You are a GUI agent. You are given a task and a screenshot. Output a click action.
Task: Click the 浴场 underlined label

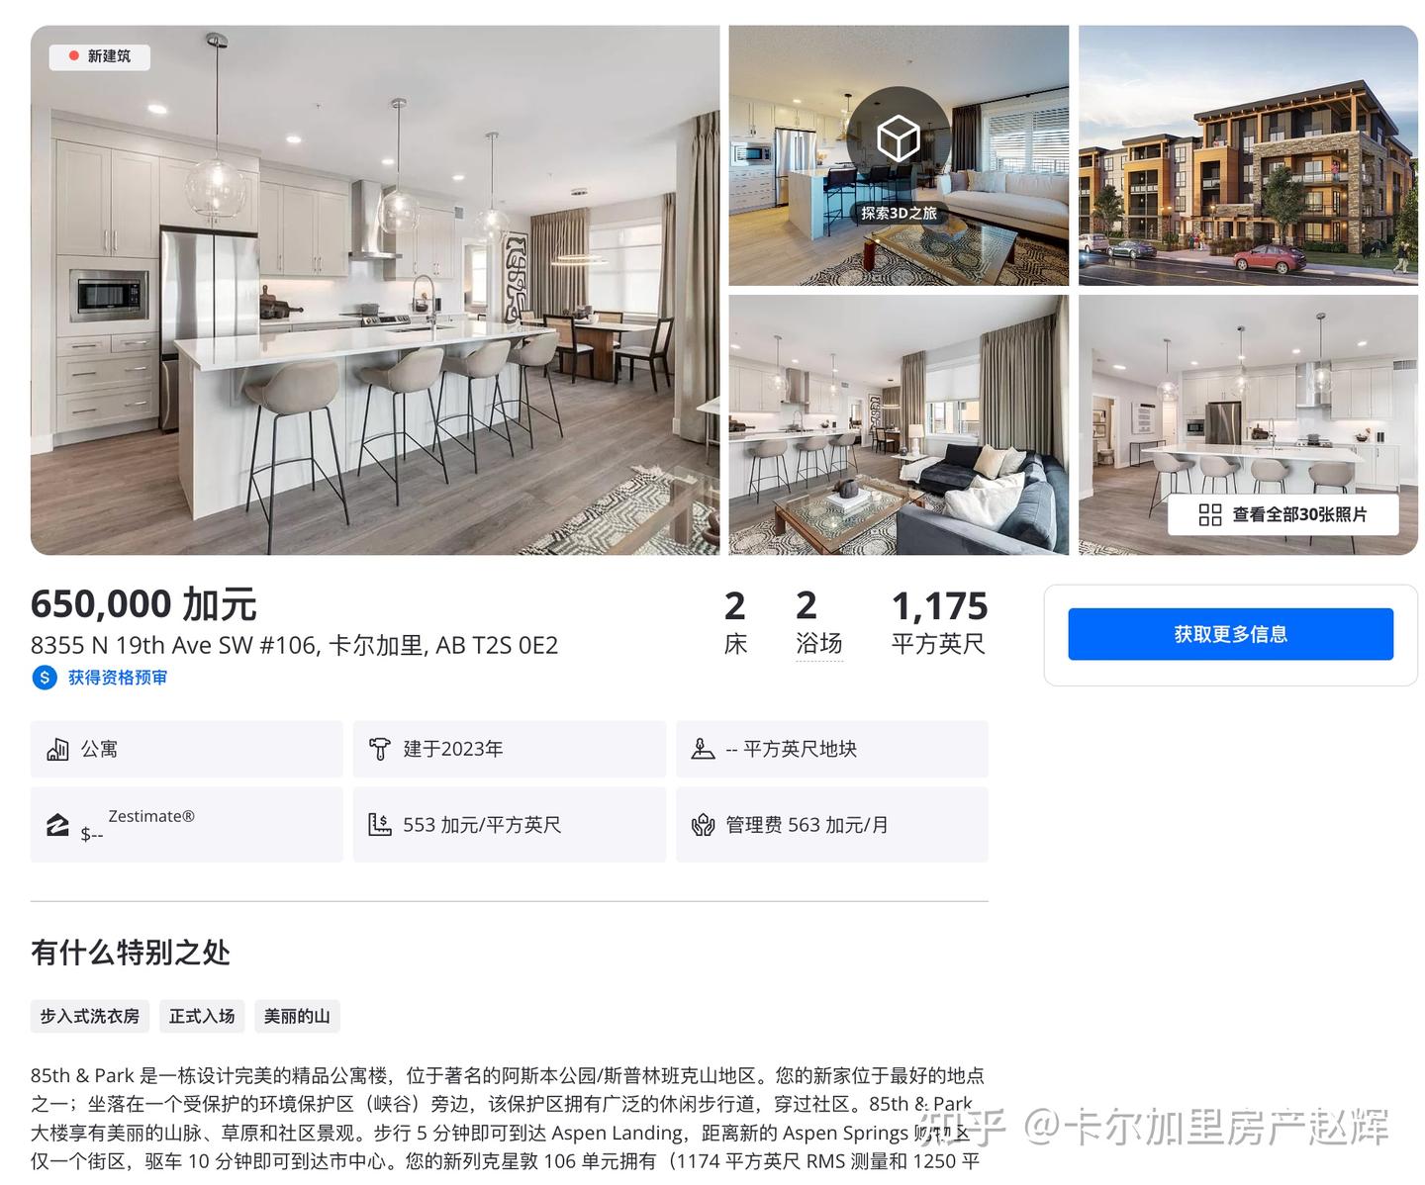point(819,644)
